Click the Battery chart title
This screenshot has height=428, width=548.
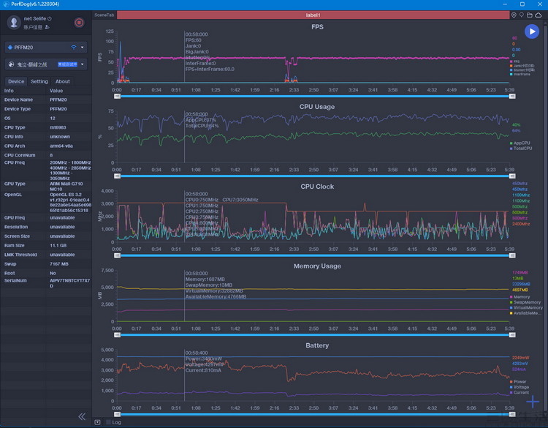point(317,345)
